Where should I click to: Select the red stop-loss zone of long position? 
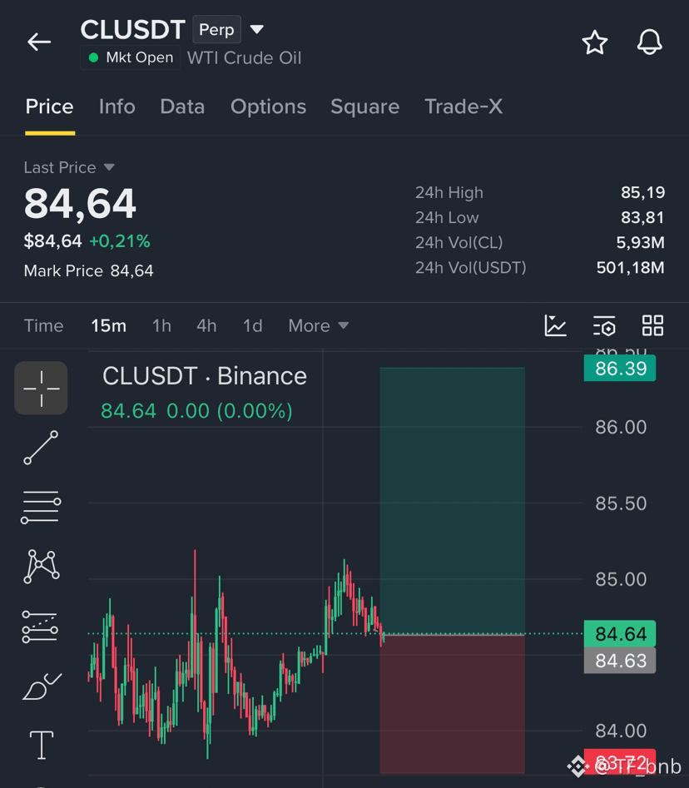[453, 704]
